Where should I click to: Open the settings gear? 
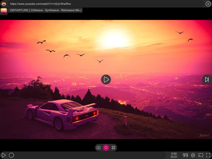tap(193, 155)
